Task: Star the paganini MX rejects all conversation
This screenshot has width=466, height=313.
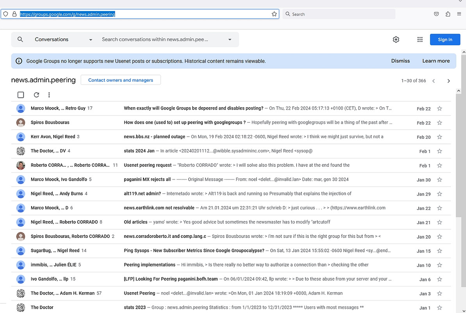Action: [439, 180]
